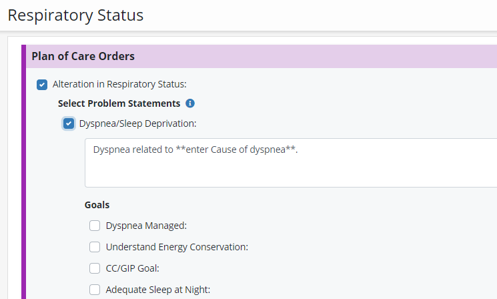Select the Adequate Sleep at Night checkbox

pos(95,290)
